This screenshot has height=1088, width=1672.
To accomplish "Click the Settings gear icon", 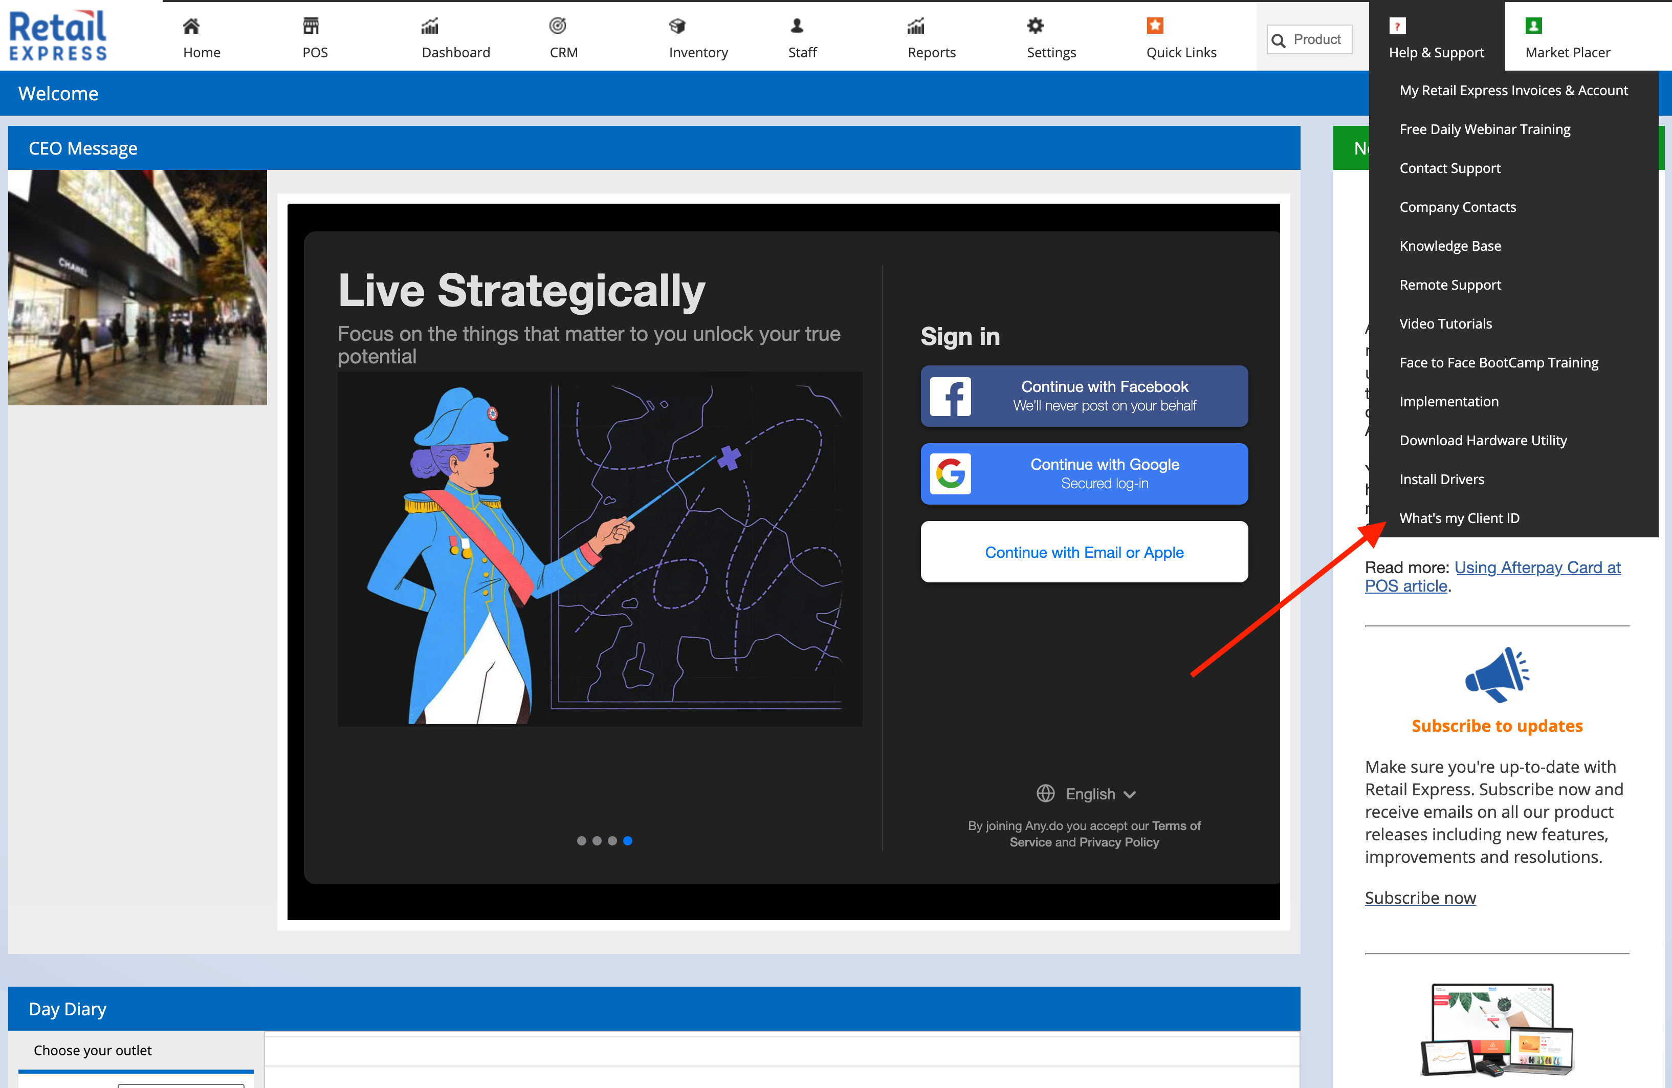I will click(1036, 26).
